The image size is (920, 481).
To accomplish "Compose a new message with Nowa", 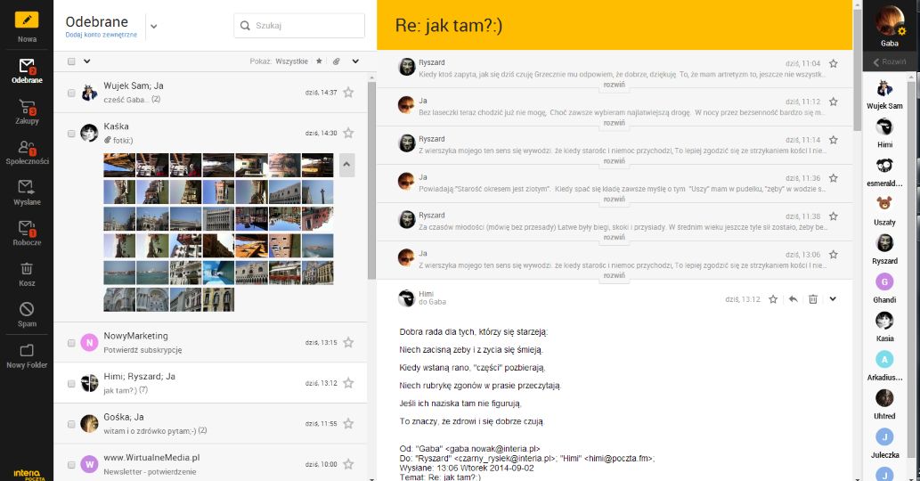I will coord(27,27).
